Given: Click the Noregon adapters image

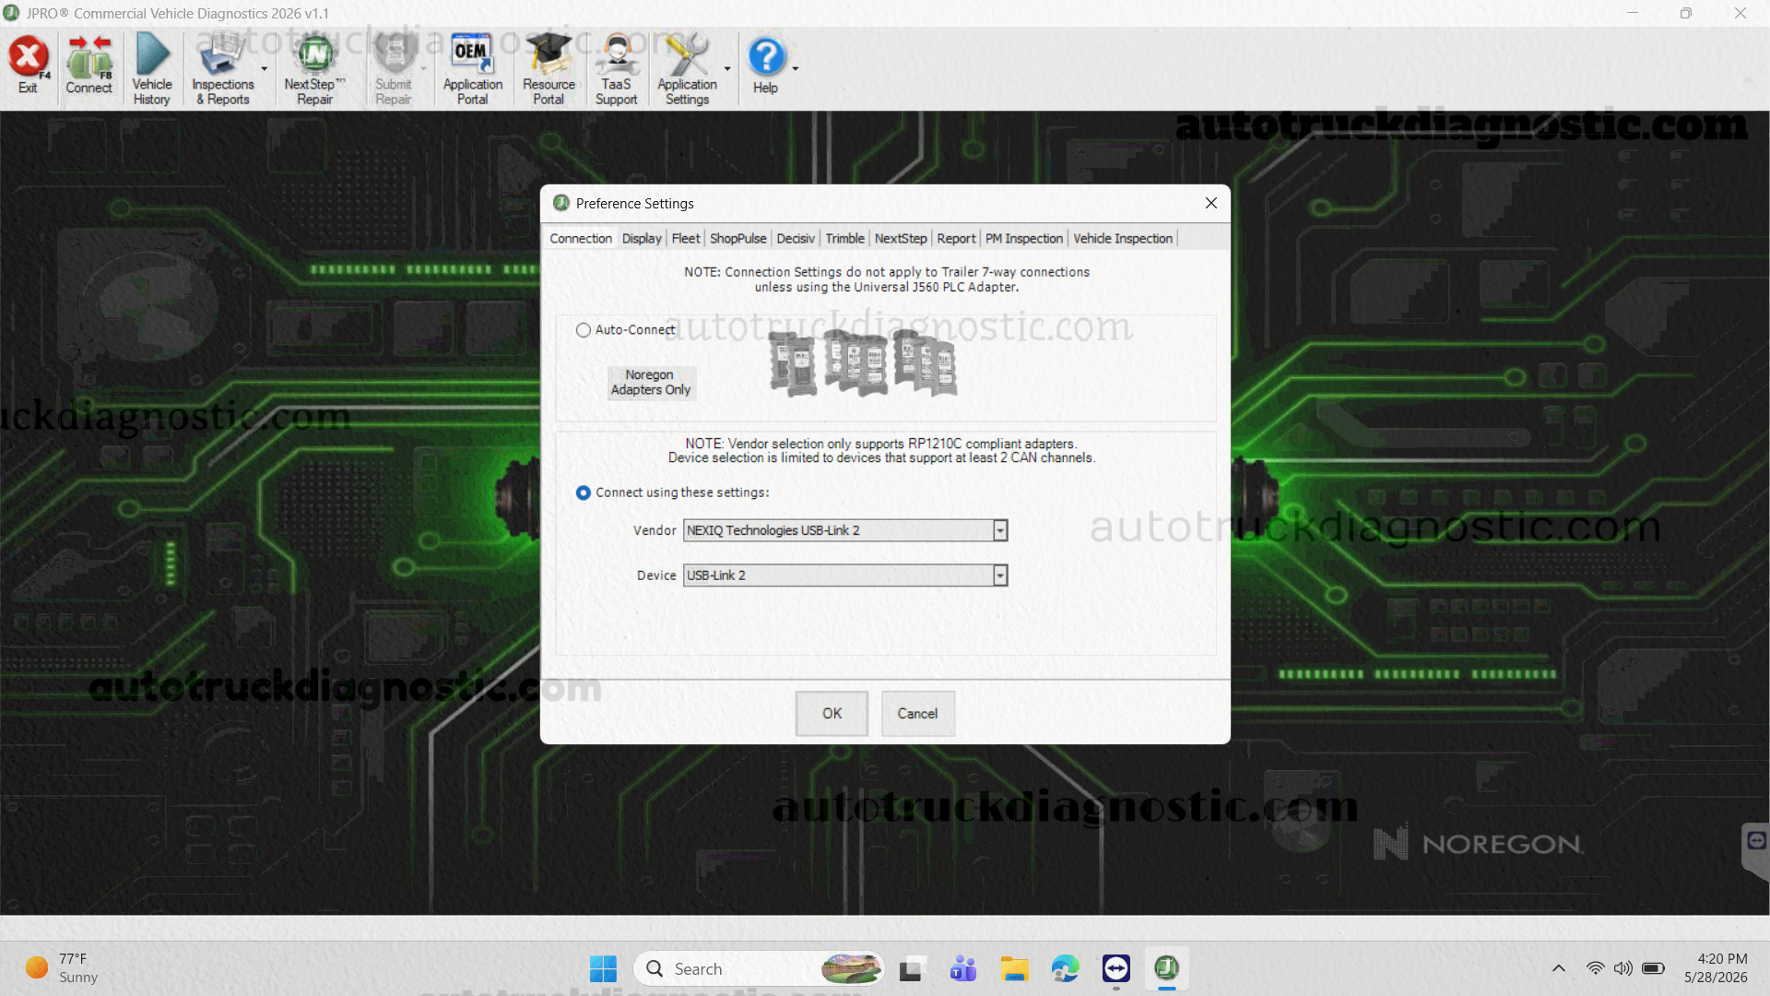Looking at the screenshot, I should [862, 363].
